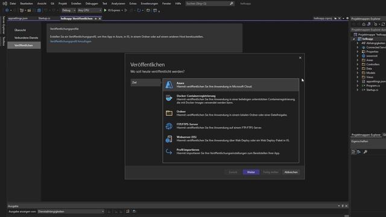Click the browser window toolbar icon
Screen dimensions: 386x217
[x=148, y=10]
